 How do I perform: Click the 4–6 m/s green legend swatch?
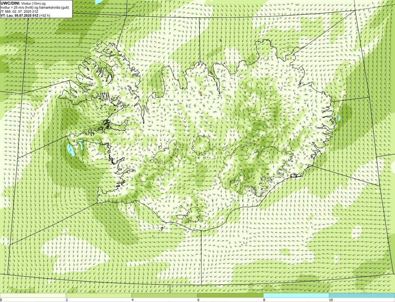tap(164, 296)
